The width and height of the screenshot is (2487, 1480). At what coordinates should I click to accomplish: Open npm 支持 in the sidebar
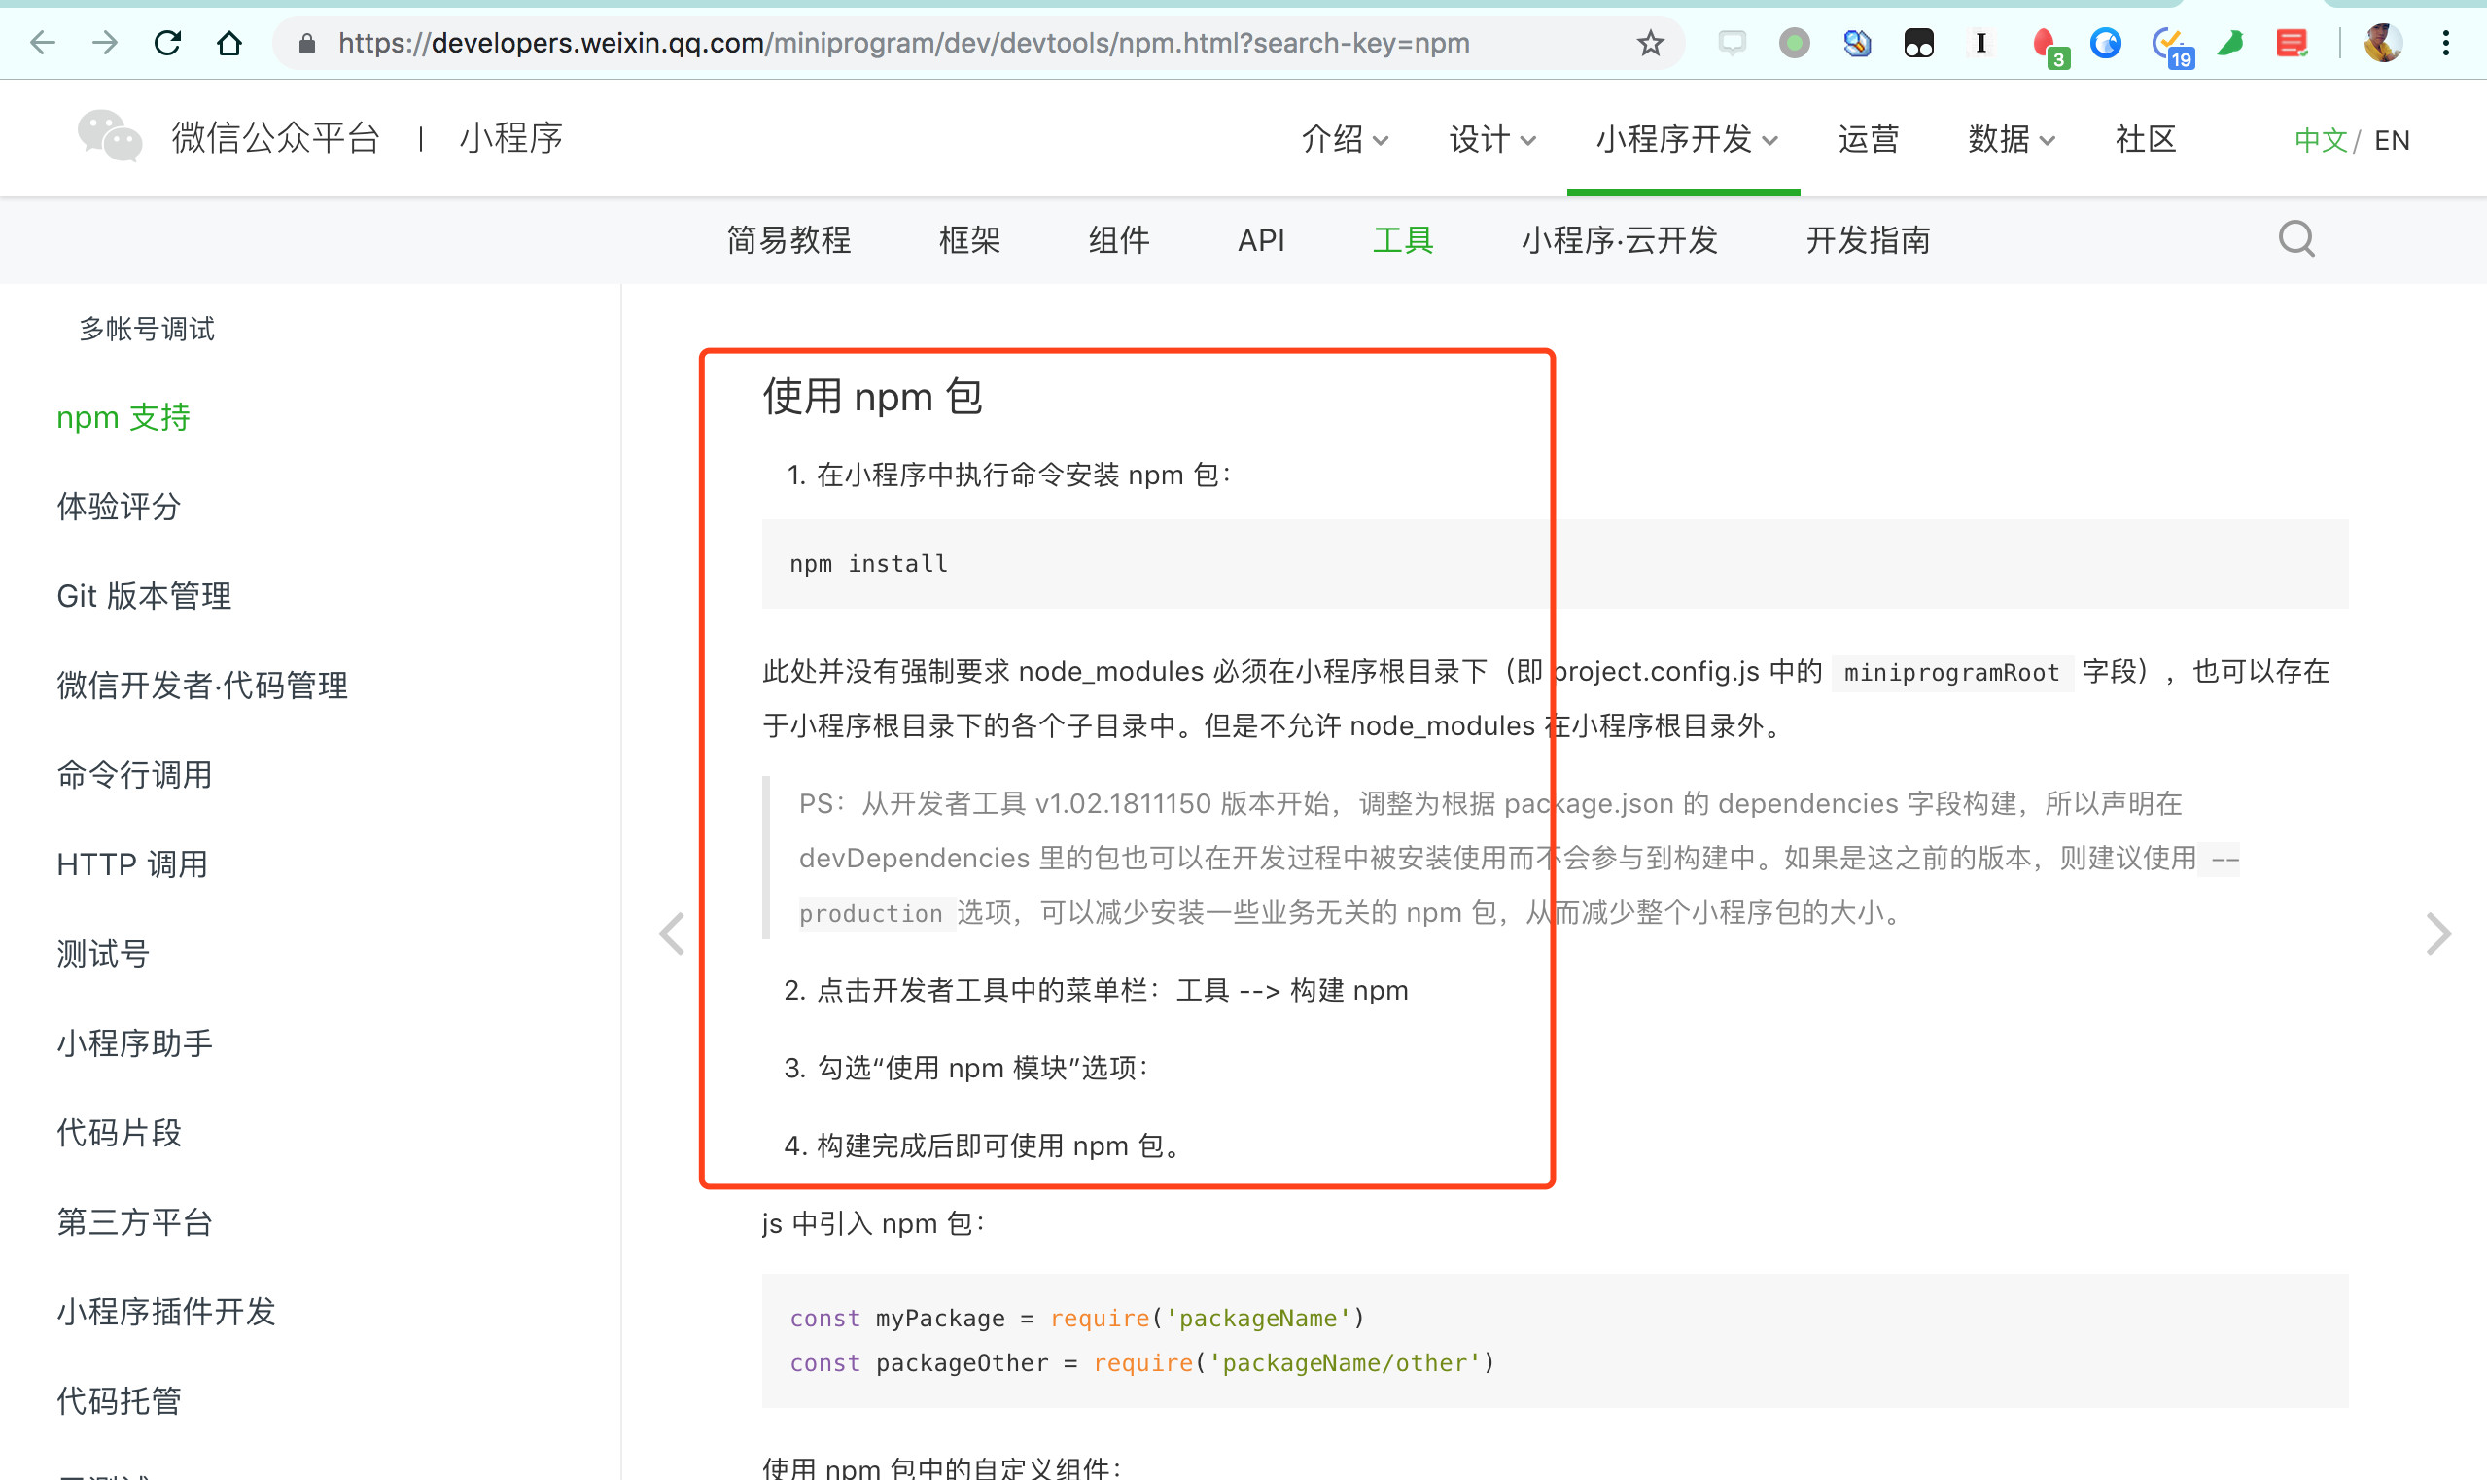pyautogui.click(x=123, y=417)
